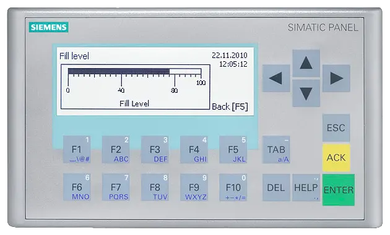Screen dimensions: 390x235
Task: Click the 100 scale mark value
Action: pos(201,83)
